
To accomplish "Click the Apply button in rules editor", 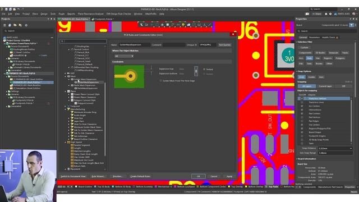I will tap(229, 176).
